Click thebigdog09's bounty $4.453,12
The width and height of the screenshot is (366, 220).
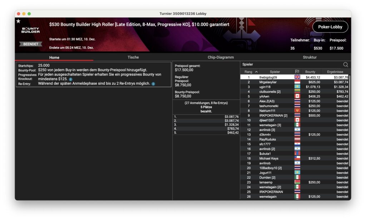[313, 77]
